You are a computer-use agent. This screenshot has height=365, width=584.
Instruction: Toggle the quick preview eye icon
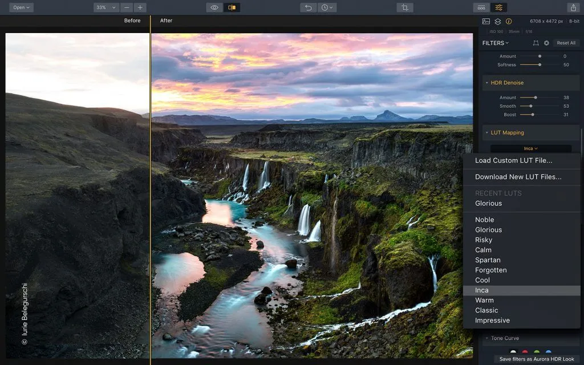[x=214, y=7]
